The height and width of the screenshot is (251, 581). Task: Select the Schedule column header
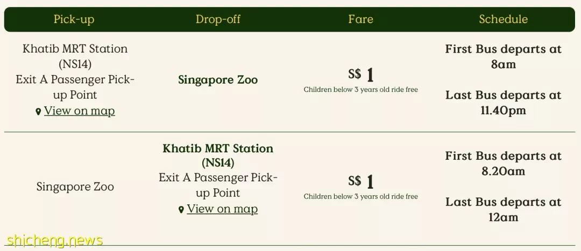point(503,19)
